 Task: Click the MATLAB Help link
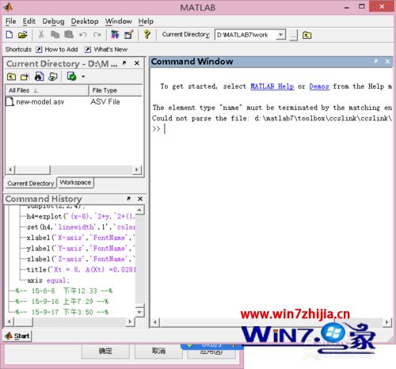[272, 86]
